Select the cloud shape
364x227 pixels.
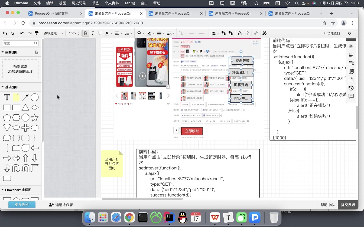pyautogui.click(x=35, y=128)
